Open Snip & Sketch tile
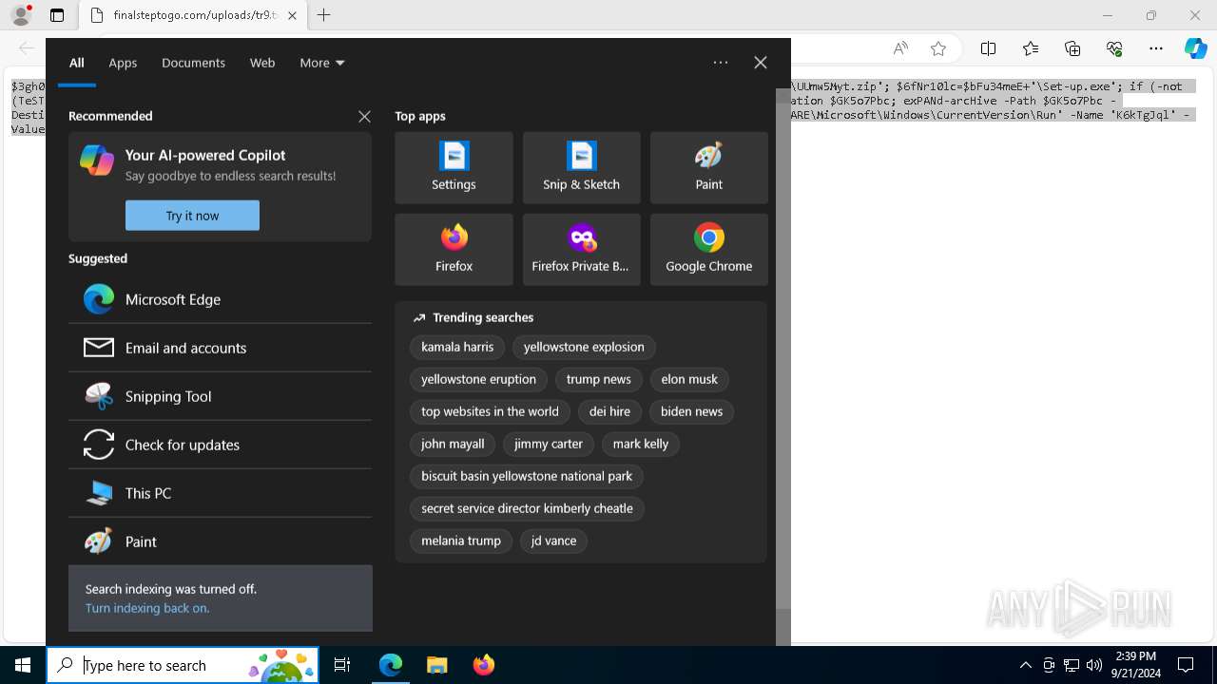The image size is (1217, 684). coord(581,168)
